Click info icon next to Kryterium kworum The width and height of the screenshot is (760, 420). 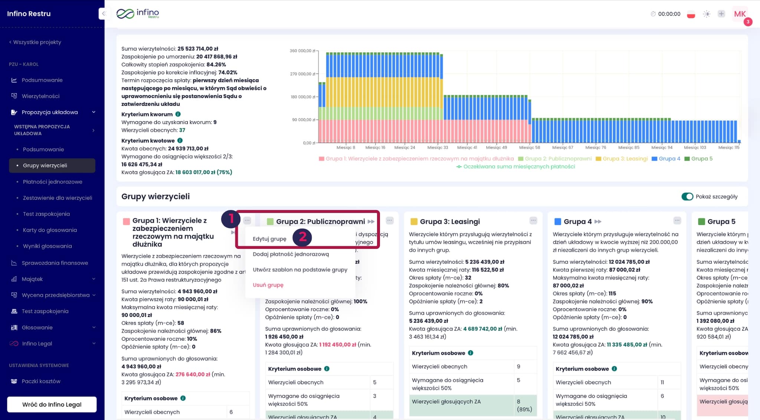click(x=178, y=114)
